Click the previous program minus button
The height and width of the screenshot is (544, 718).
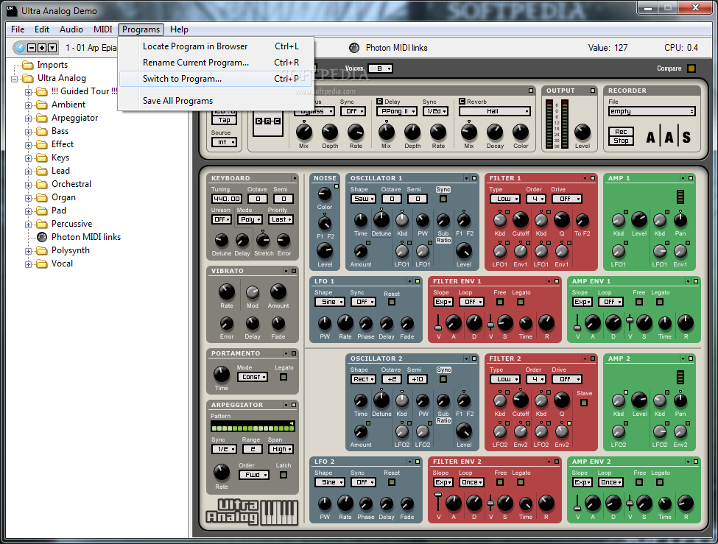32,48
